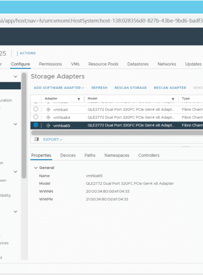The height and width of the screenshot is (275, 203).
Task: Switch to the Networks tab
Action: click(x=167, y=64)
